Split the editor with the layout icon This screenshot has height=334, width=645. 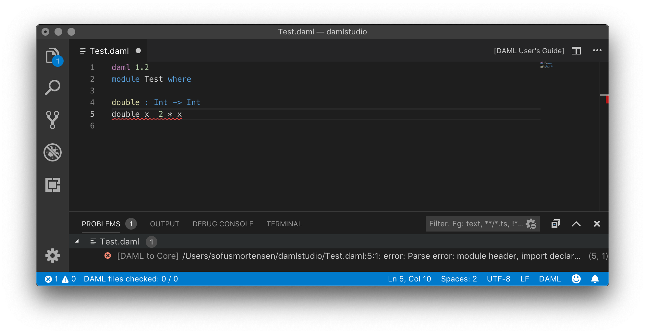576,51
